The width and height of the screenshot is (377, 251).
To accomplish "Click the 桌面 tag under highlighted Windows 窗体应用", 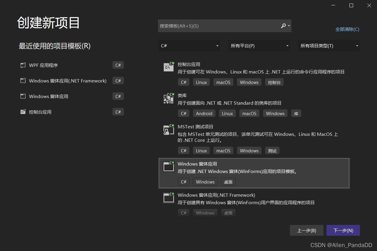I will pyautogui.click(x=228, y=182).
